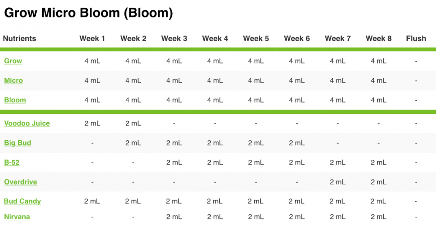This screenshot has height=225, width=436.
Task: Select the Nutrients column header
Action: pos(20,38)
